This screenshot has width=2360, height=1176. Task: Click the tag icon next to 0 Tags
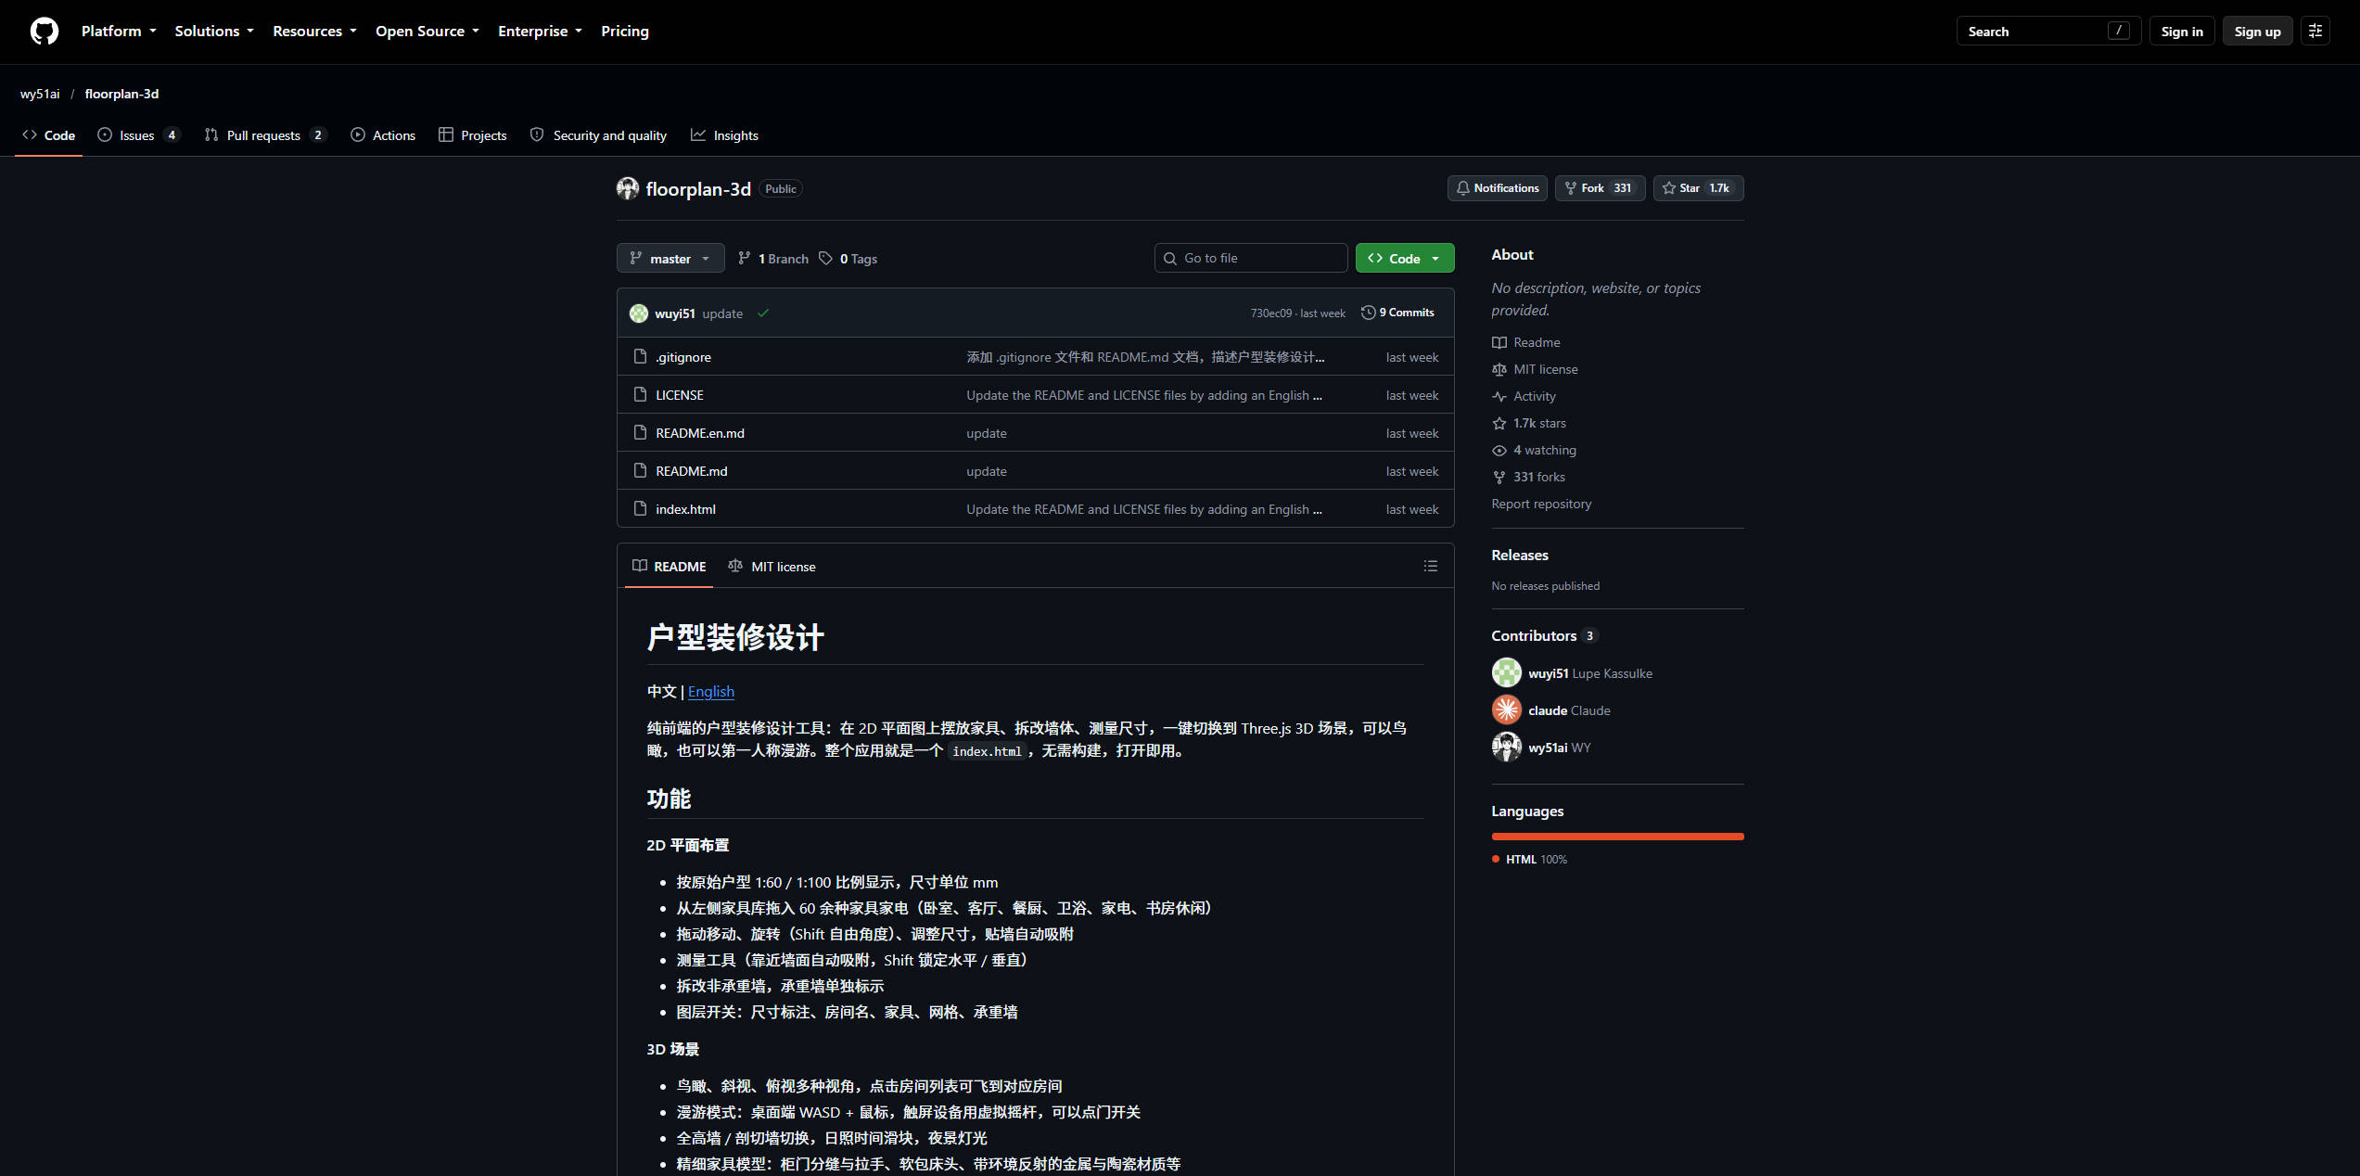[x=825, y=258]
